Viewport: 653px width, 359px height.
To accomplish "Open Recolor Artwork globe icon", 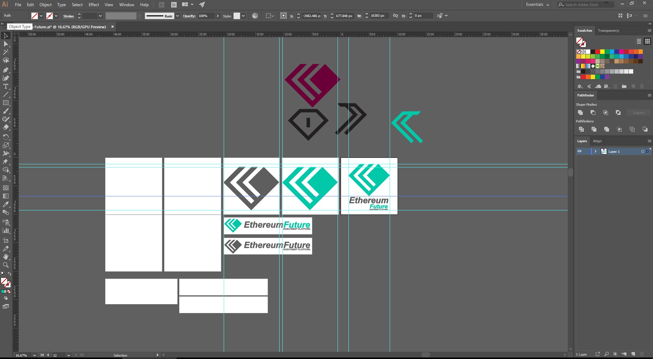I will pyautogui.click(x=255, y=16).
